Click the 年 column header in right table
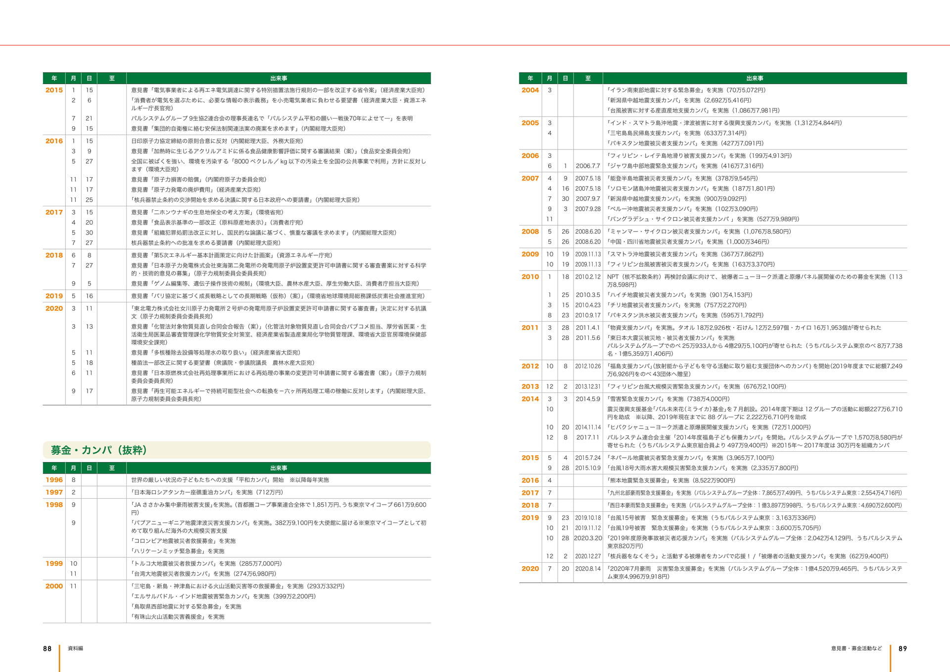The width and height of the screenshot is (950, 672). tap(530, 78)
